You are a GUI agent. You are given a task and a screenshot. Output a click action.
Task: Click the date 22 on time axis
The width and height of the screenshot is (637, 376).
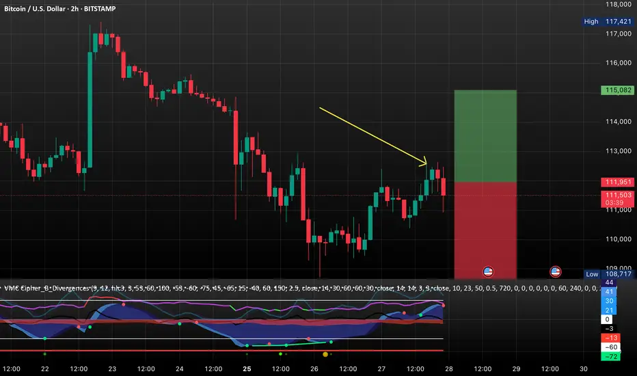(x=44, y=369)
